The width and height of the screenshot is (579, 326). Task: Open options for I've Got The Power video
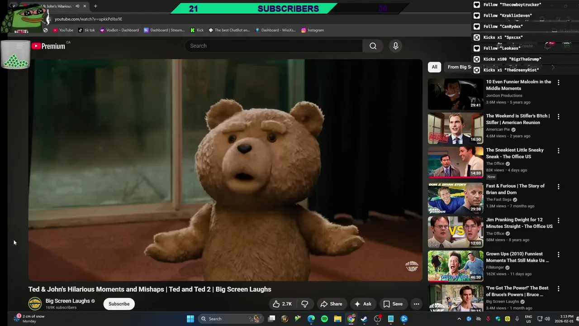click(558, 288)
